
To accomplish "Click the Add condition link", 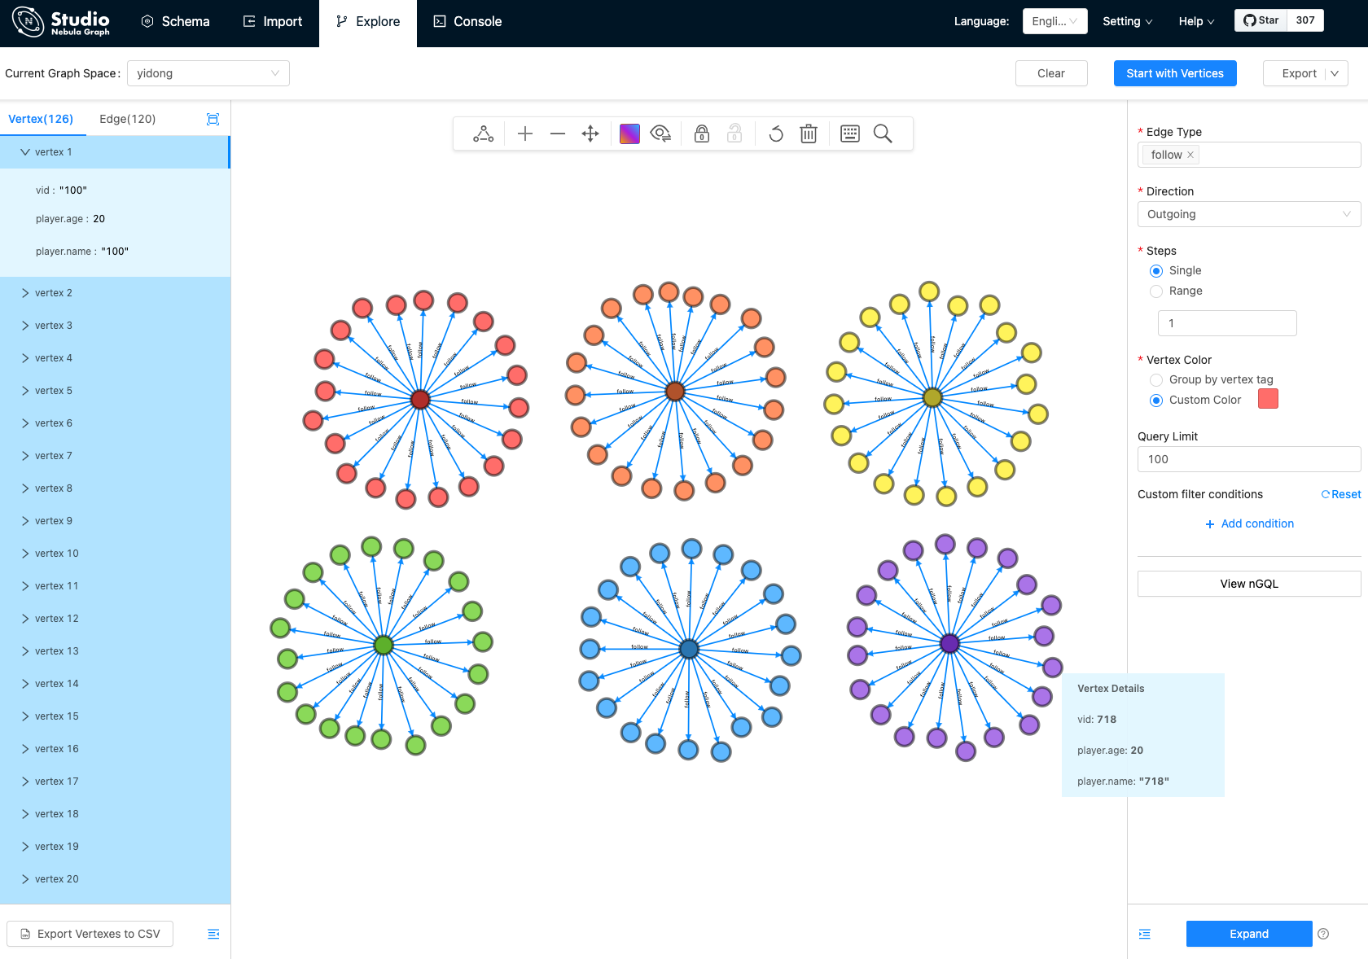I will click(x=1249, y=523).
